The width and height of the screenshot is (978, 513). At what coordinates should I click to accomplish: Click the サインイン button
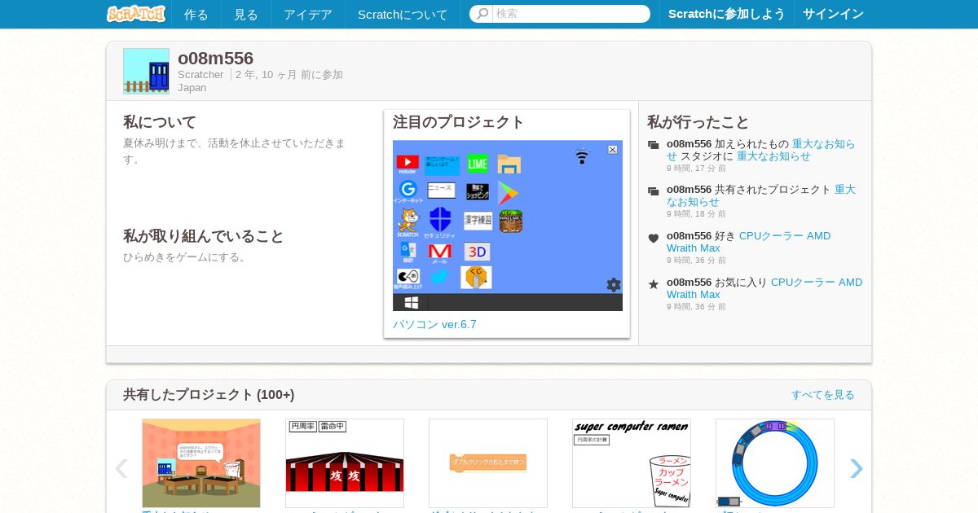(833, 14)
